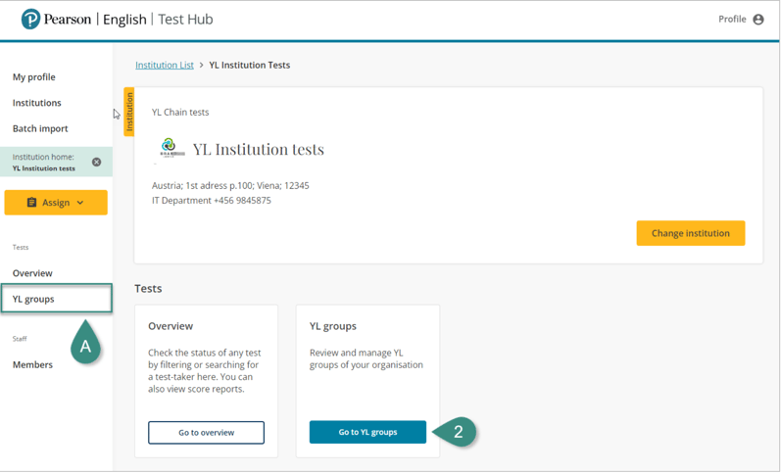Open Members under Staff section
Screen dimensions: 781x474
[x=32, y=364]
